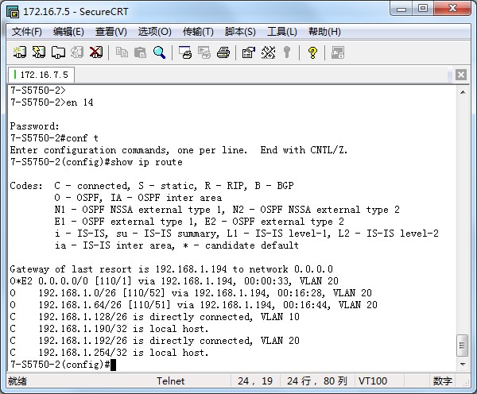
Task: Open the 文件(F) menu
Action: (27, 32)
